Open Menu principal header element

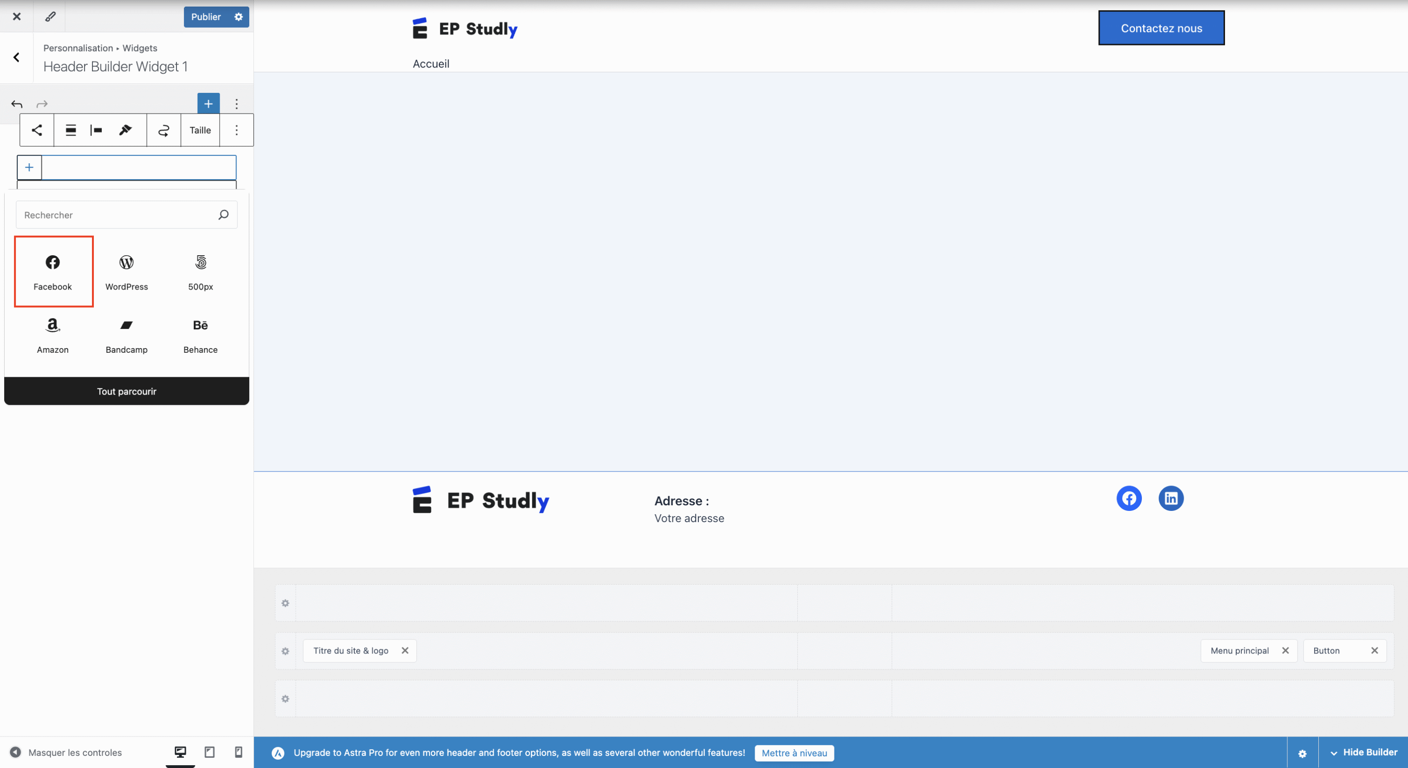coord(1239,651)
